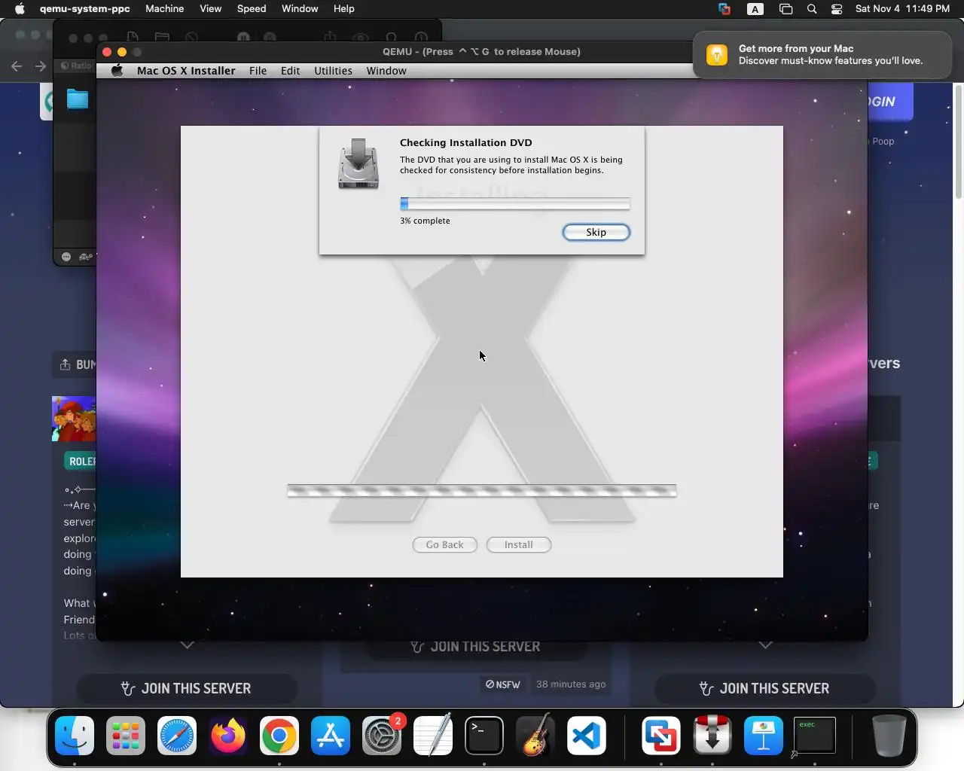964x771 pixels.
Task: Click the browser page scrollbar
Action: 959,143
